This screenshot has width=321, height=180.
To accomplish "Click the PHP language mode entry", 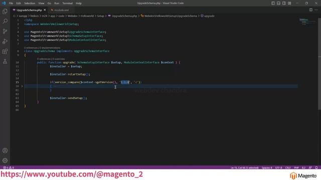I will pos(296,167).
